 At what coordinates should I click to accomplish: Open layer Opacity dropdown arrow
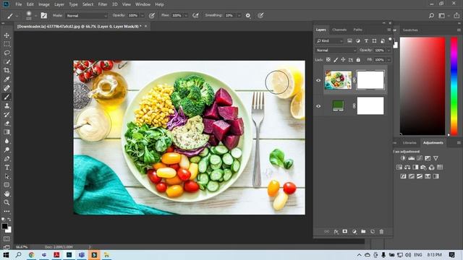tap(388, 51)
